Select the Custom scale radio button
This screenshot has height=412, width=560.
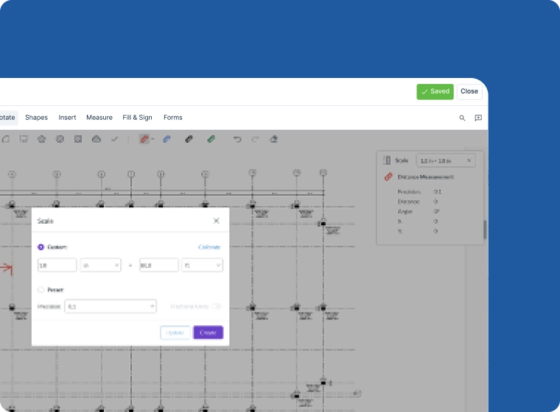(x=41, y=247)
